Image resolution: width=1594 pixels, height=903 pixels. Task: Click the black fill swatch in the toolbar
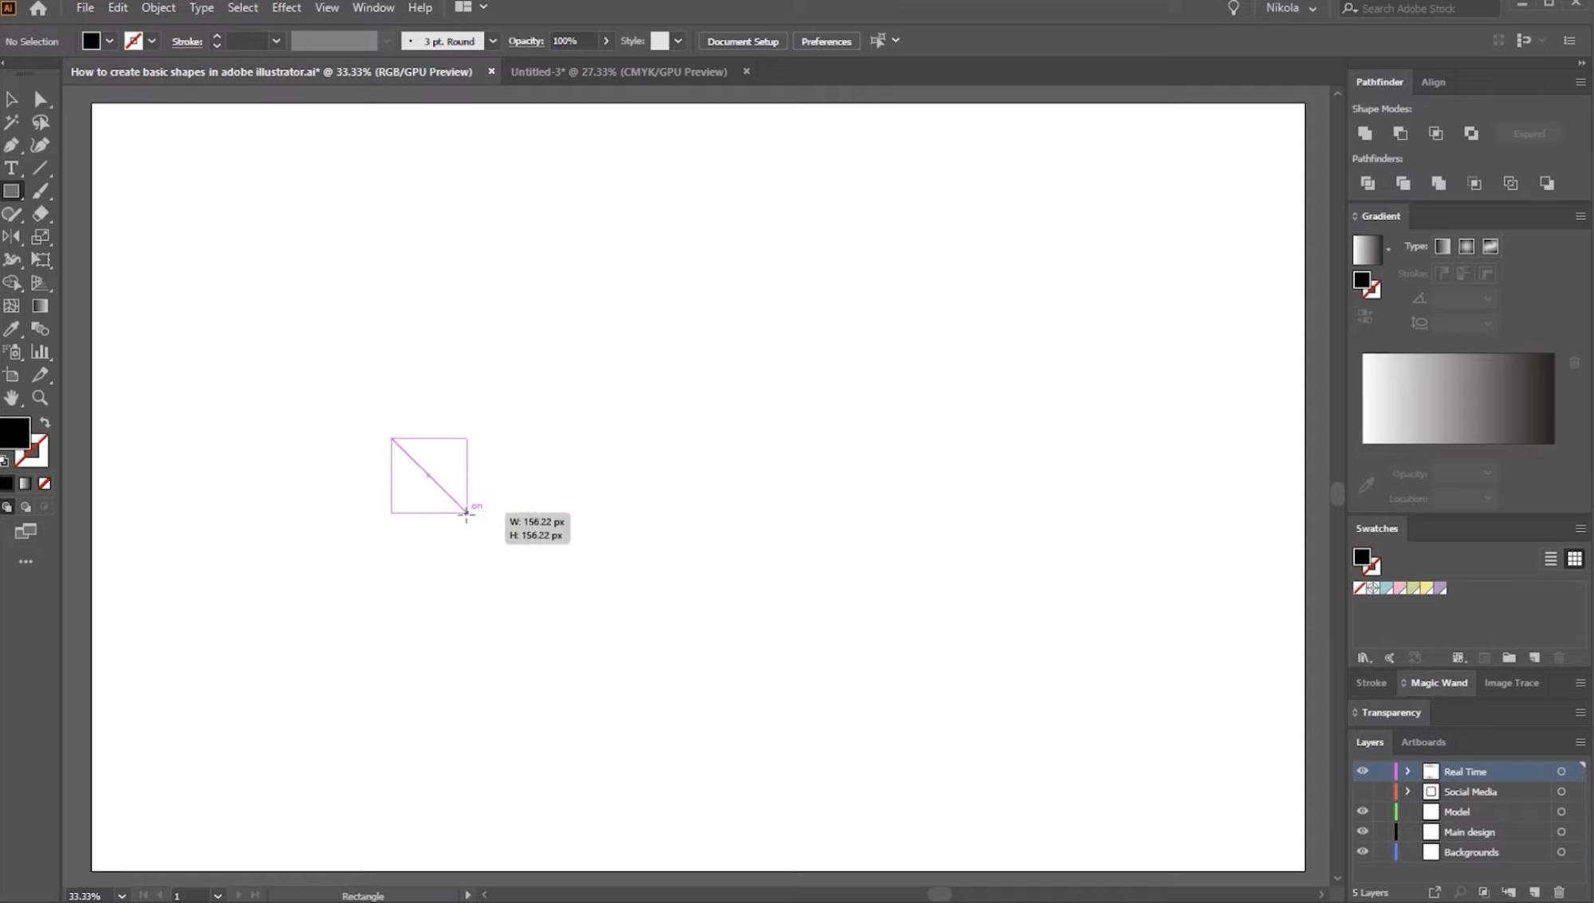15,433
